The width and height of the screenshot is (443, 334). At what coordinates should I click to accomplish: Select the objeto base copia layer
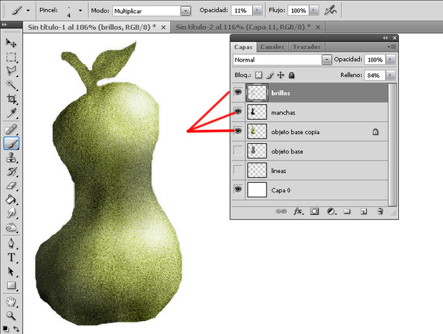pos(309,131)
